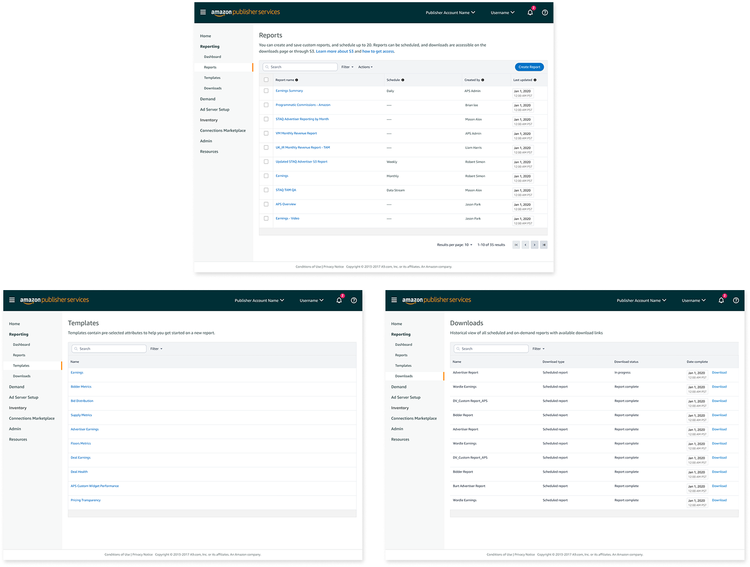Viewport: 750px width, 567px height.
Task: Download the Burt Advertiser Report
Action: coord(719,486)
